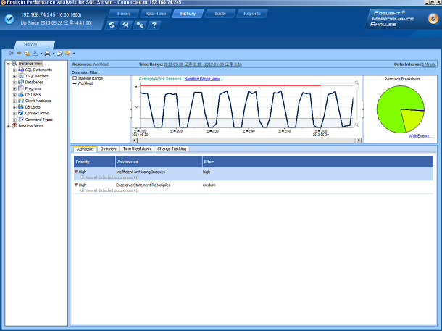Click the Context Infos tree icon
Screen dimensions: 442x331
pyautogui.click(x=21, y=113)
